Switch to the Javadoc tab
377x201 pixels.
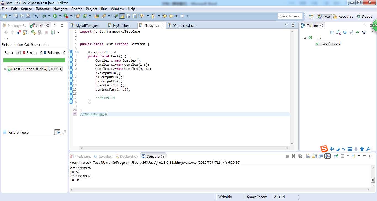tap(103, 156)
